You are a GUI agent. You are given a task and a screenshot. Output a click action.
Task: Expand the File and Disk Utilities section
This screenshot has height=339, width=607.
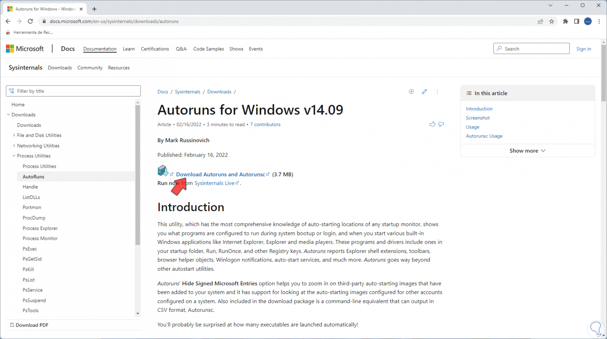click(x=14, y=135)
